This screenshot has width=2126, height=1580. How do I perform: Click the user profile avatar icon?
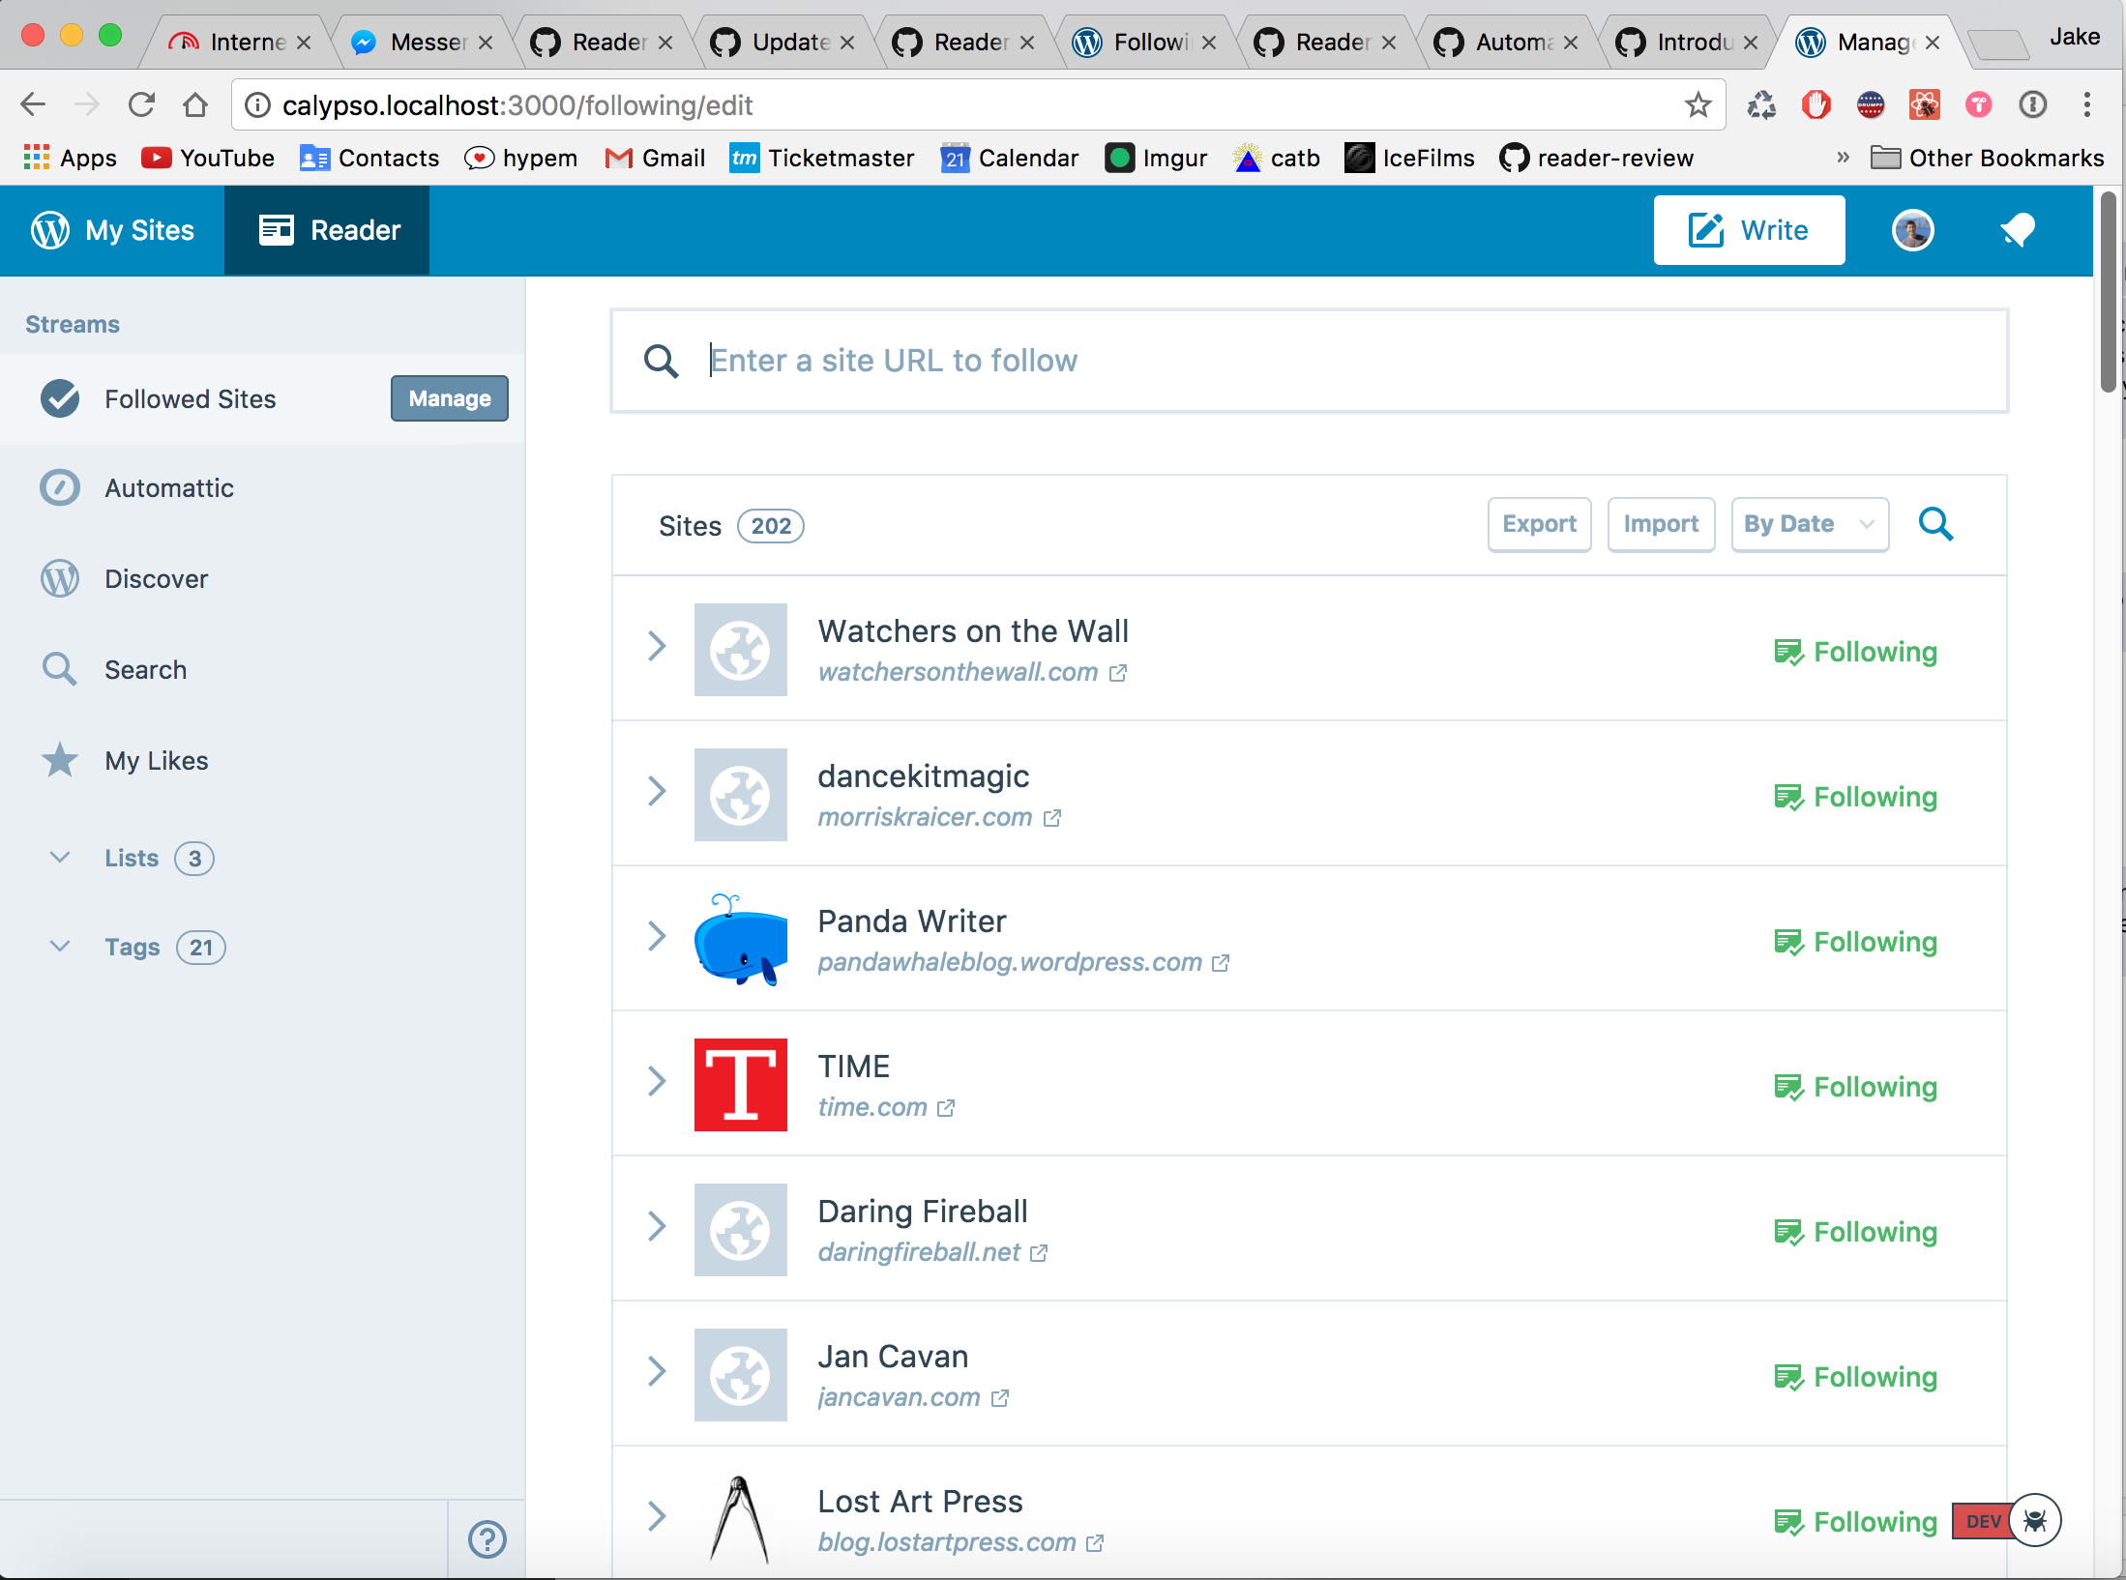point(1912,230)
